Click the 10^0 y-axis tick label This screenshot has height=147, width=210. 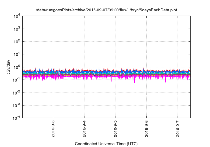17,67
